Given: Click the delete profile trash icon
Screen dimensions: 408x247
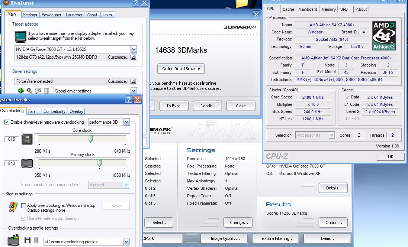Looking at the screenshot, I should coord(36,240).
